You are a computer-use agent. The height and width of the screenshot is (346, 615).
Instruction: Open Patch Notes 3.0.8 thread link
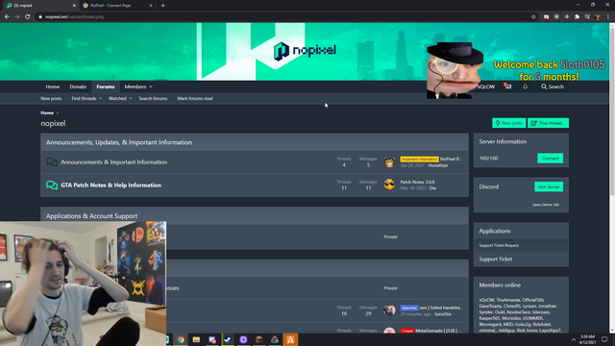pyautogui.click(x=417, y=182)
